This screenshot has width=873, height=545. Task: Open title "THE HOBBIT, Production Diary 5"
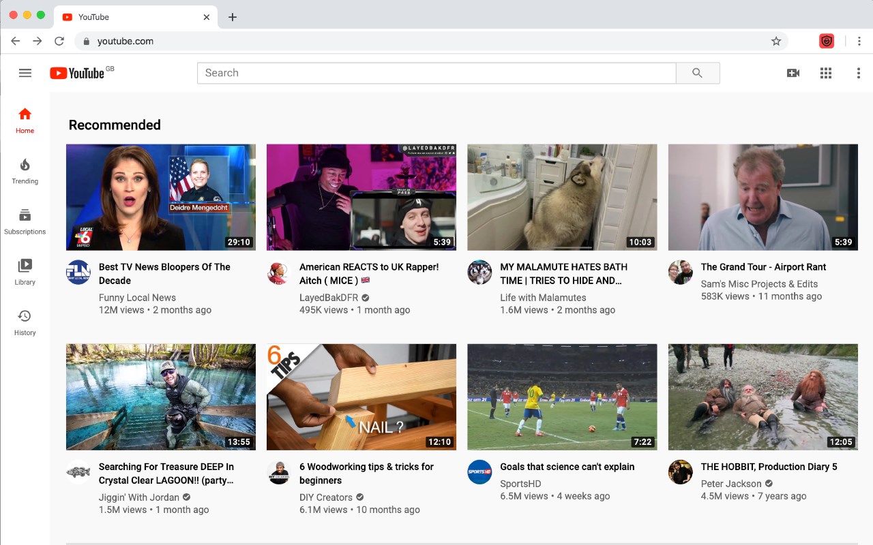(x=769, y=467)
